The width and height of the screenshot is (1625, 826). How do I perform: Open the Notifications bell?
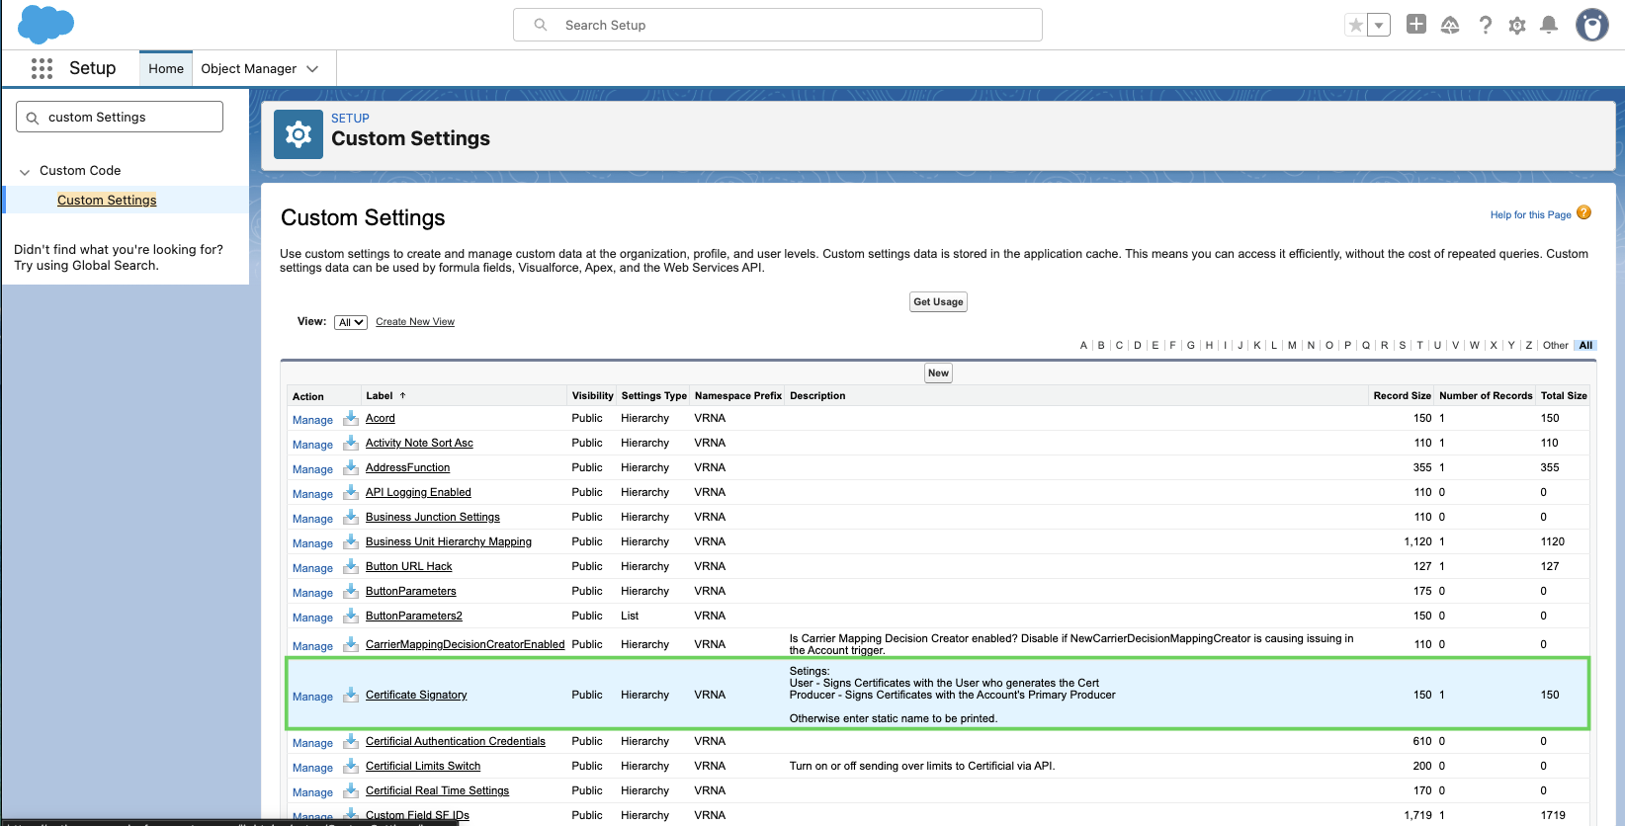[1549, 26]
